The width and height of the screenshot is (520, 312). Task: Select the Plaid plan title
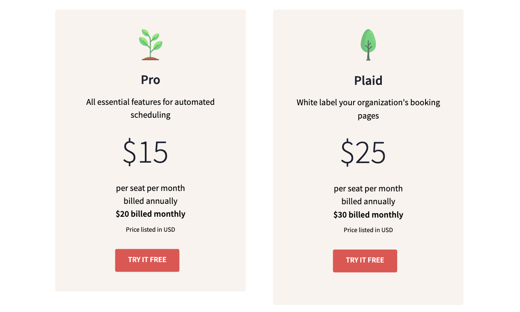pyautogui.click(x=368, y=80)
